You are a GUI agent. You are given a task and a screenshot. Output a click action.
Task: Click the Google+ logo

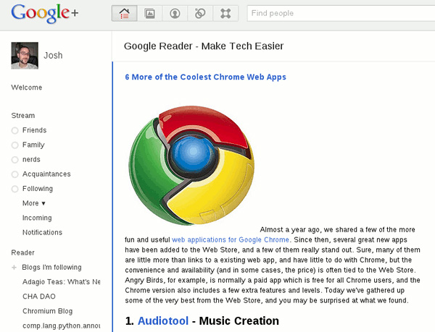(x=44, y=13)
